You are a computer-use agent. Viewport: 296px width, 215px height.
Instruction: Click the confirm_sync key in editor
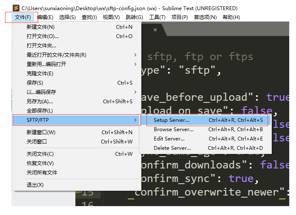(x=178, y=179)
